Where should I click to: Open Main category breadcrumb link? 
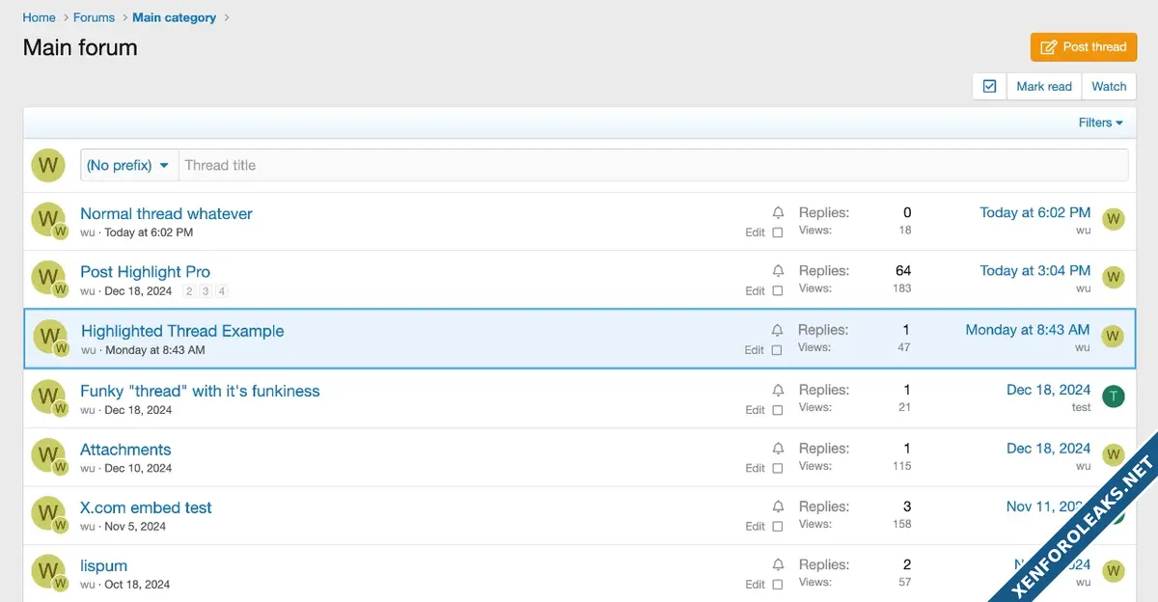coord(174,17)
